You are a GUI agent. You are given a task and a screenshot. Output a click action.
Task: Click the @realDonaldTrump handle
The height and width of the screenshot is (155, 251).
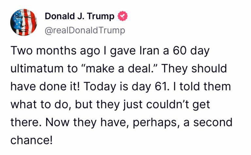point(85,30)
